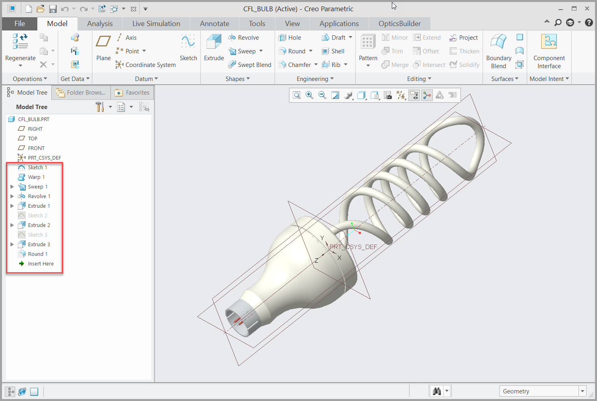Select the Draft engineering button

coord(334,37)
